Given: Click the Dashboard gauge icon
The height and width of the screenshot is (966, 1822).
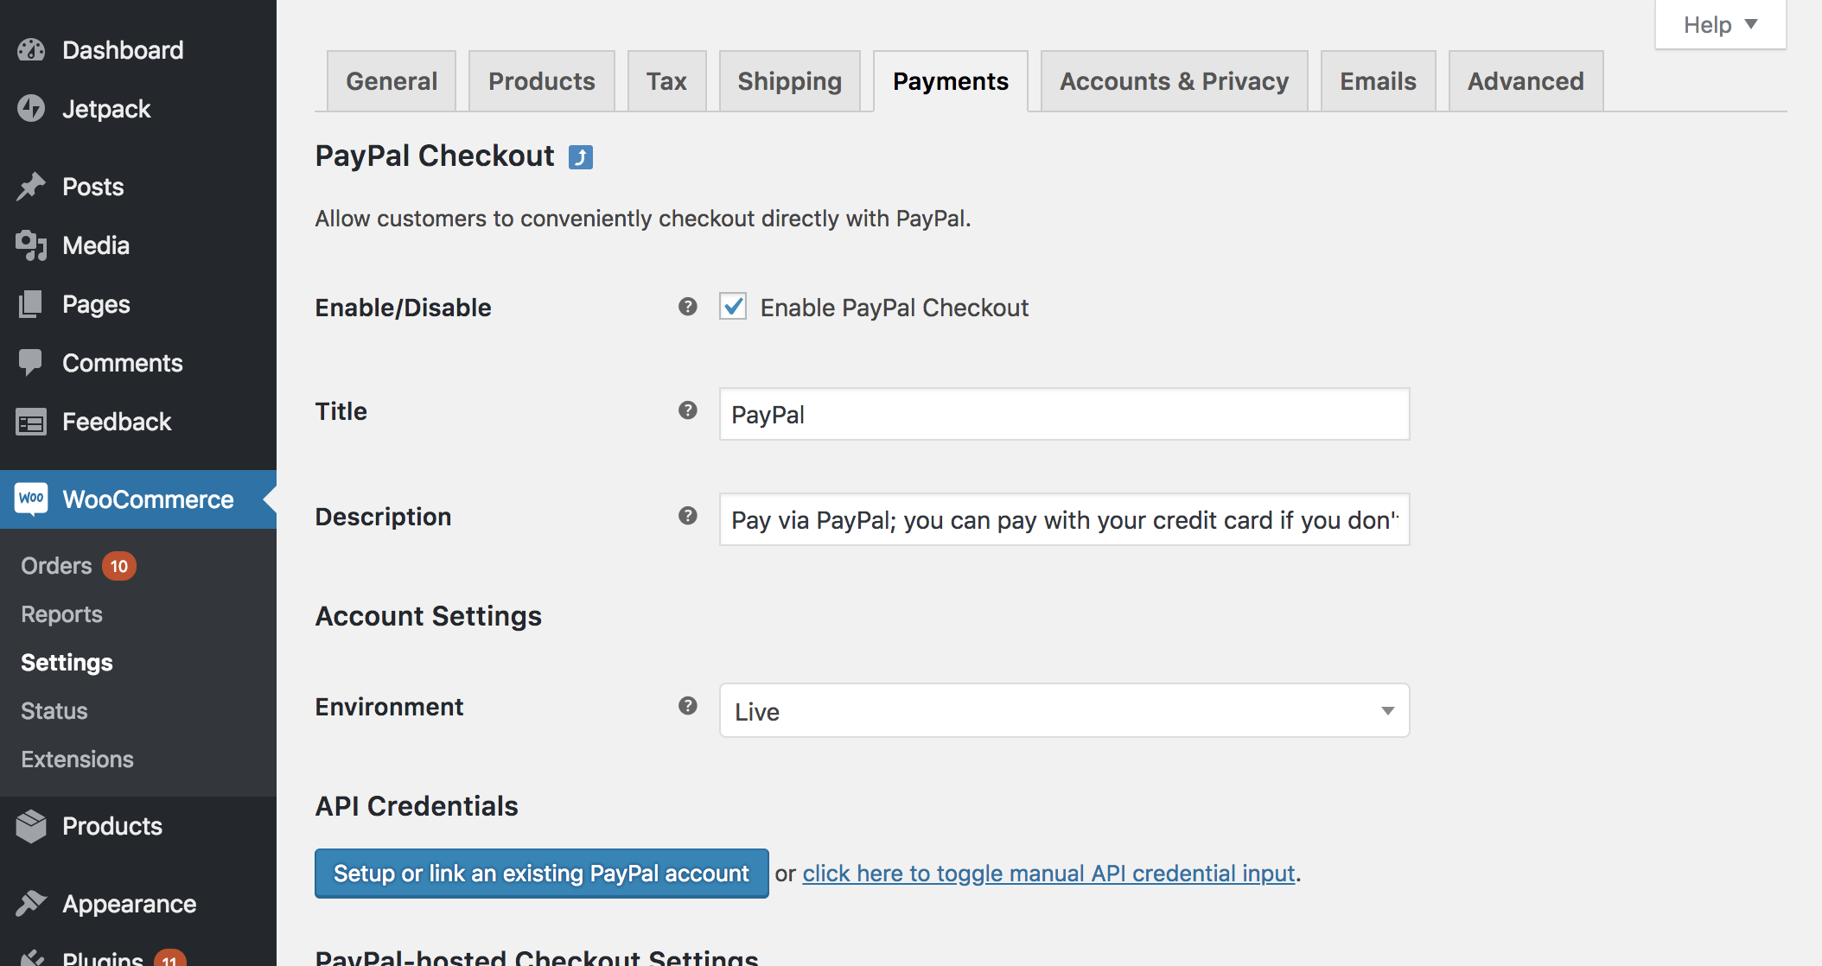Looking at the screenshot, I should click(x=31, y=50).
